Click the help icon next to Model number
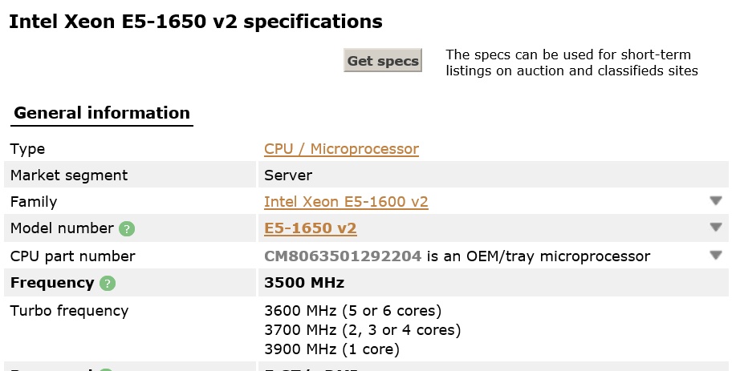Image resolution: width=736 pixels, height=371 pixels. (x=127, y=229)
